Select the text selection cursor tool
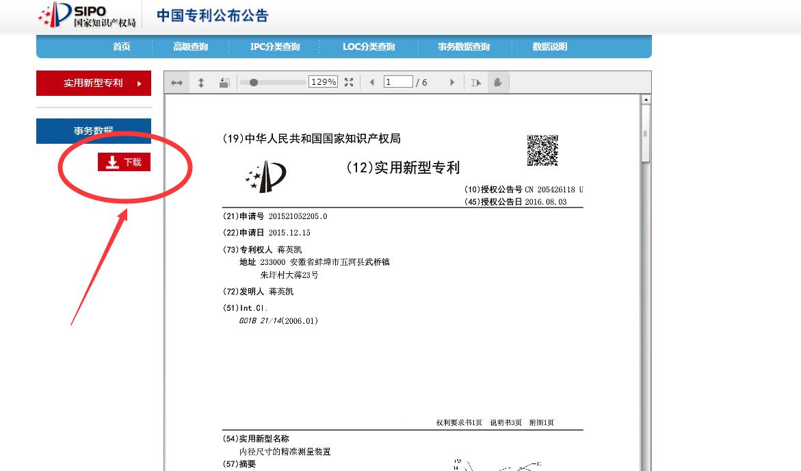The height and width of the screenshot is (471, 801). pyautogui.click(x=476, y=83)
